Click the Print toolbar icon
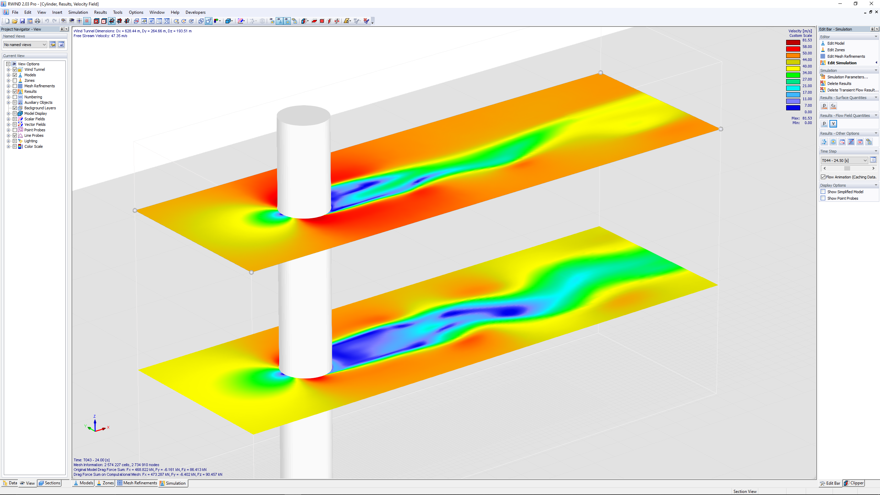880x495 pixels. click(37, 21)
